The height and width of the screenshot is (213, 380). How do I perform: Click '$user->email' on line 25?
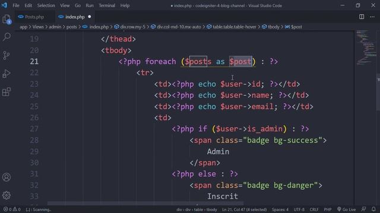[247, 106]
